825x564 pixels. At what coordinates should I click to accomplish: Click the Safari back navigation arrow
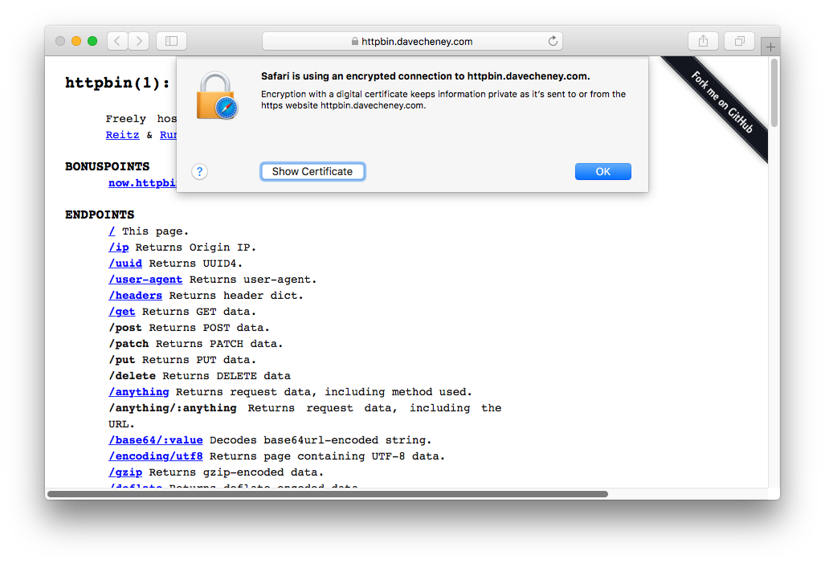[117, 41]
